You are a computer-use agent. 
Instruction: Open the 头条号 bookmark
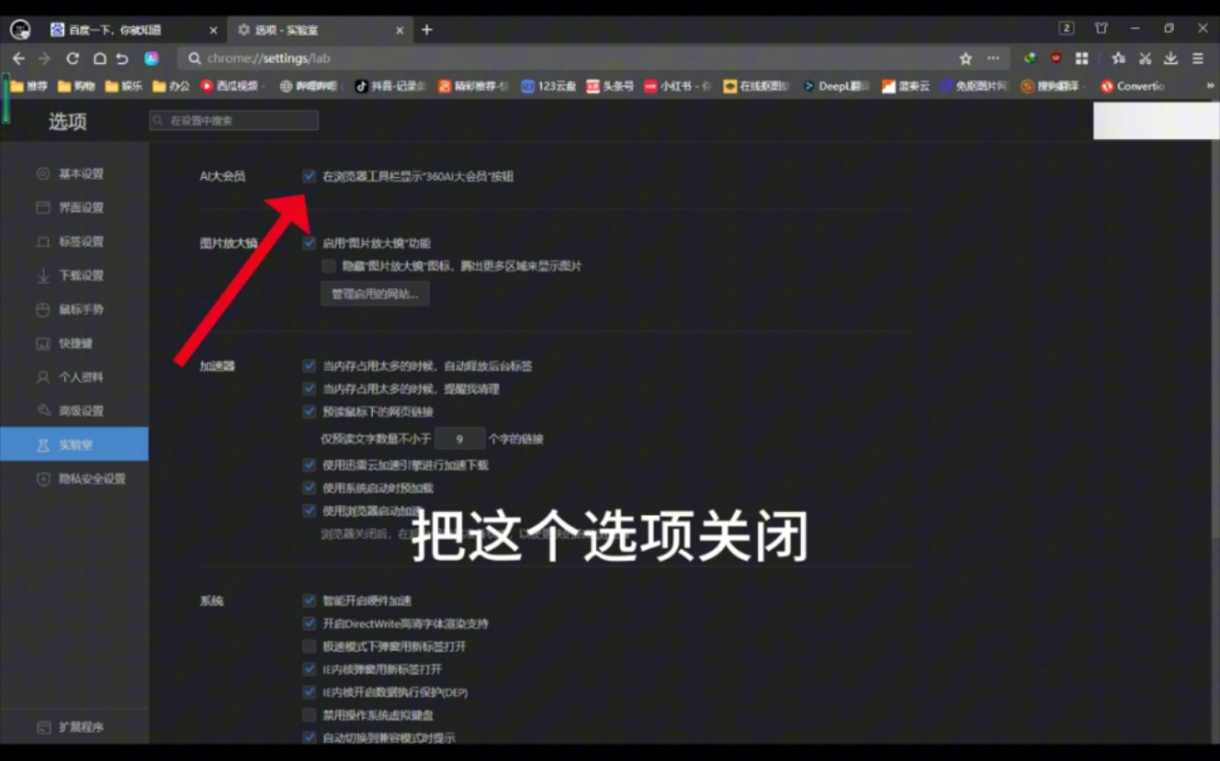point(610,86)
